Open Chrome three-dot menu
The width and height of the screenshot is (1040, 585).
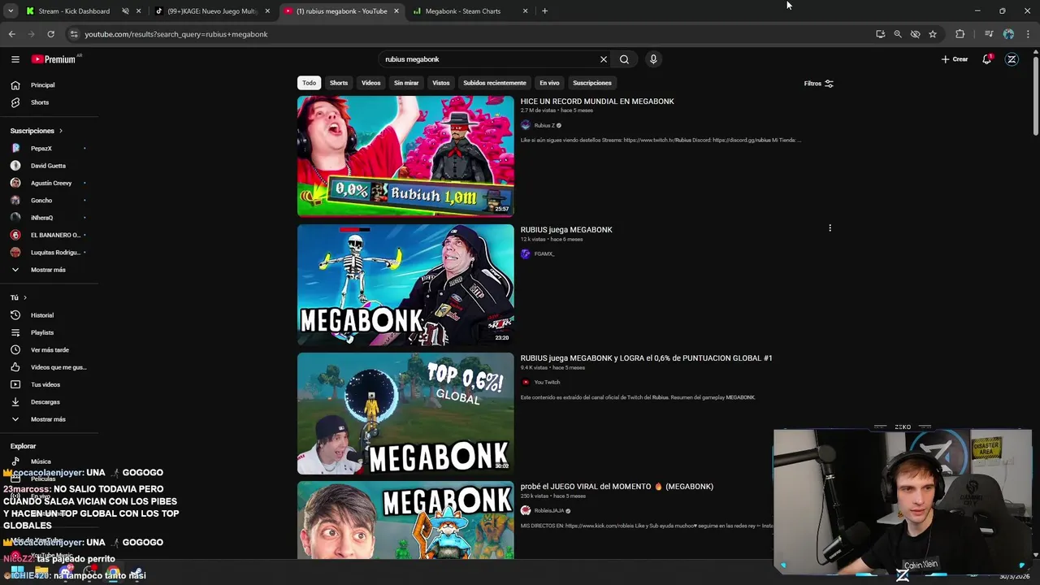point(1029,34)
